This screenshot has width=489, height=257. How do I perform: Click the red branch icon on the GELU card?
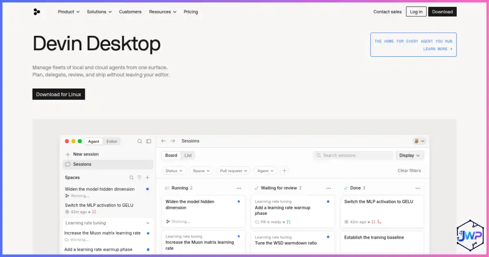379,222
